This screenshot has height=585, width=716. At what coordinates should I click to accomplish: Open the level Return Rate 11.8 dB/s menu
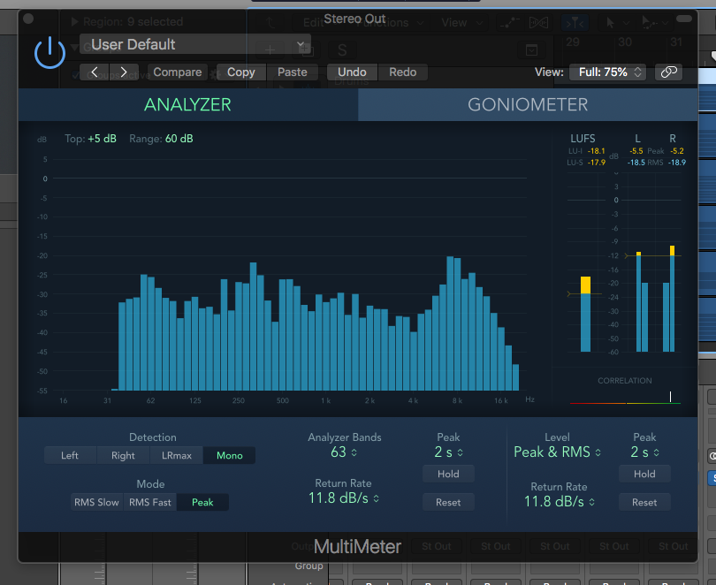(x=560, y=502)
